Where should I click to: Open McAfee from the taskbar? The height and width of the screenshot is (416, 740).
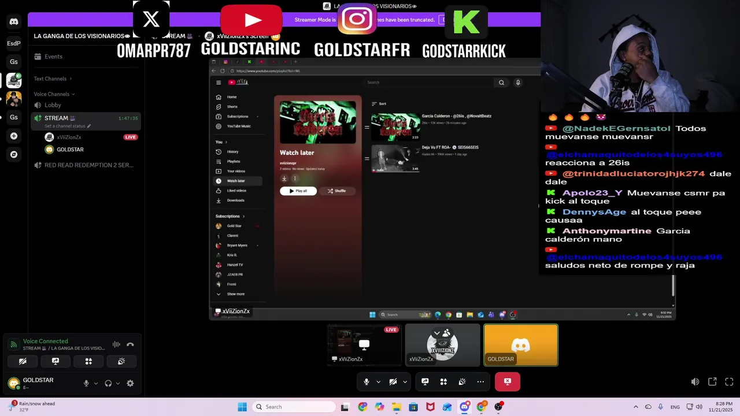click(430, 407)
